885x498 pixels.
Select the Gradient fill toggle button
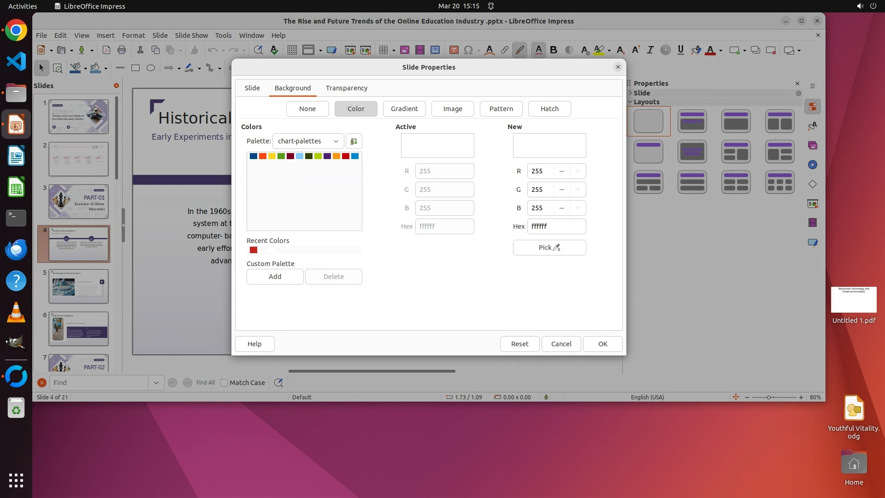tap(404, 109)
